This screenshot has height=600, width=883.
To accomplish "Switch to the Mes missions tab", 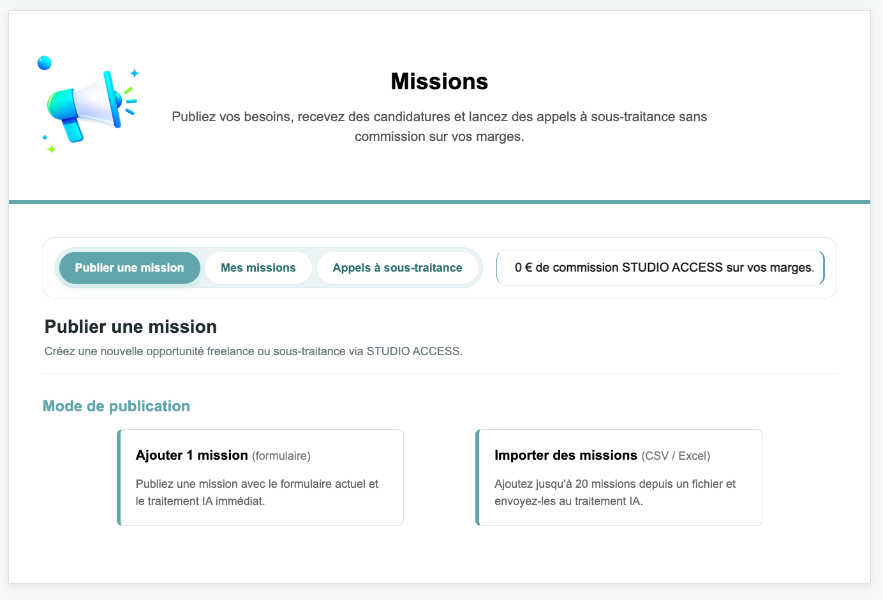I will (x=258, y=268).
